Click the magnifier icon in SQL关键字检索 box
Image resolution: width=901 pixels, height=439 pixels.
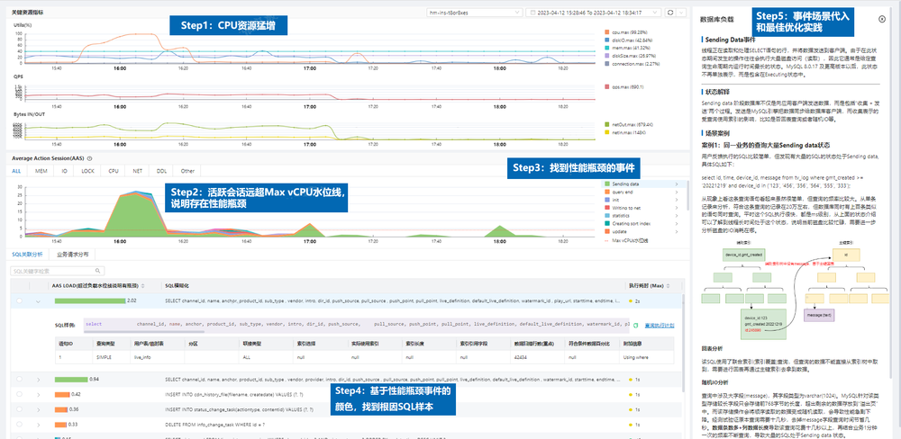tap(98, 271)
